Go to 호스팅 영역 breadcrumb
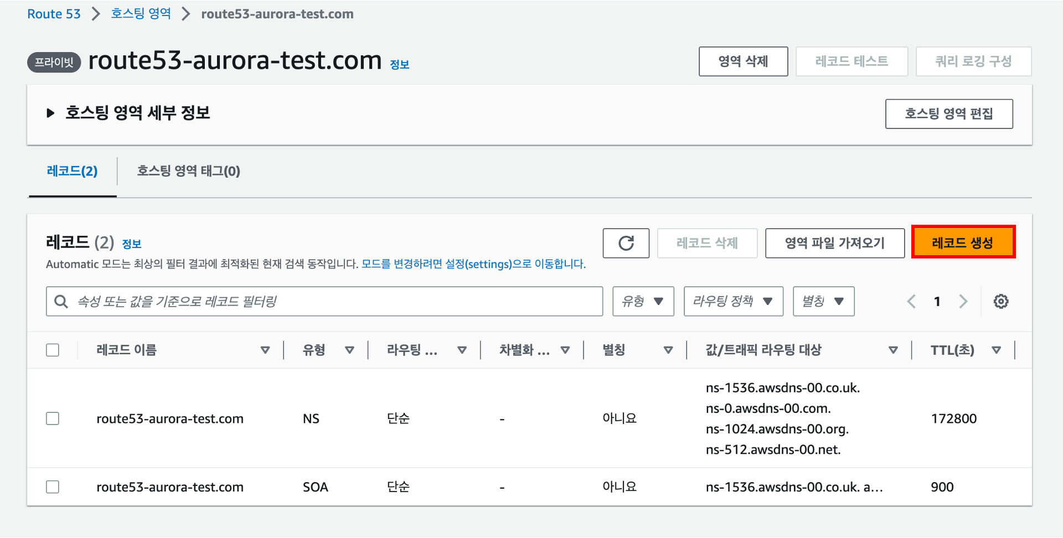This screenshot has height=538, width=1063. point(141,14)
